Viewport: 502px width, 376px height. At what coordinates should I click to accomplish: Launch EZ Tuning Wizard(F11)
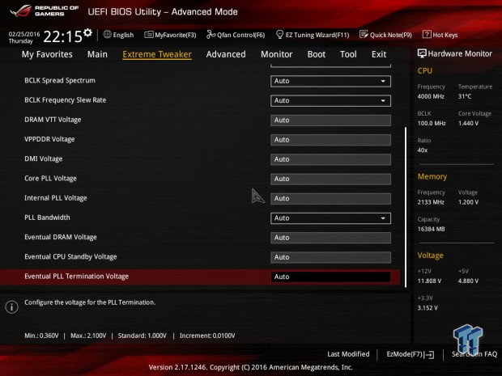coord(313,35)
